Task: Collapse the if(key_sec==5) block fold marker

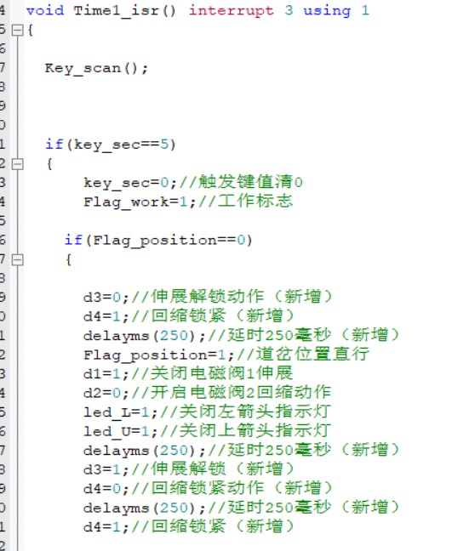Action: (17, 164)
